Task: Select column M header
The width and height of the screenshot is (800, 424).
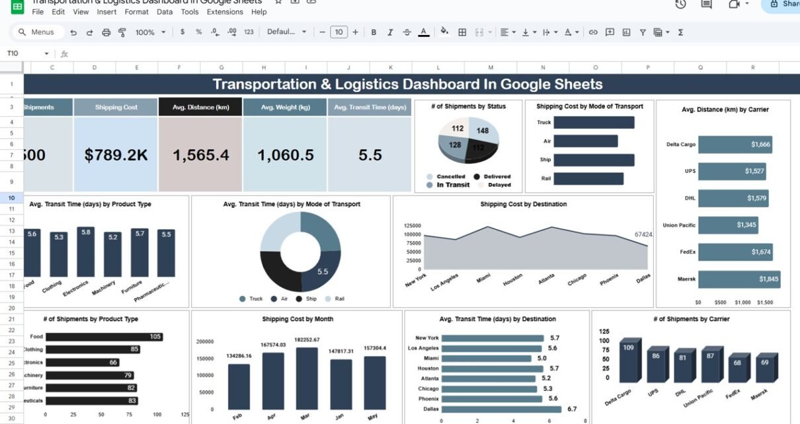Action: [x=491, y=67]
